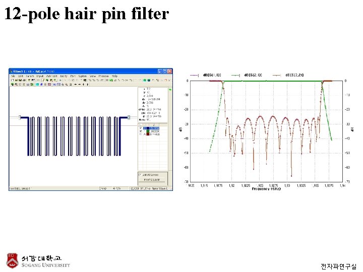Open the Port menu

coord(73,76)
